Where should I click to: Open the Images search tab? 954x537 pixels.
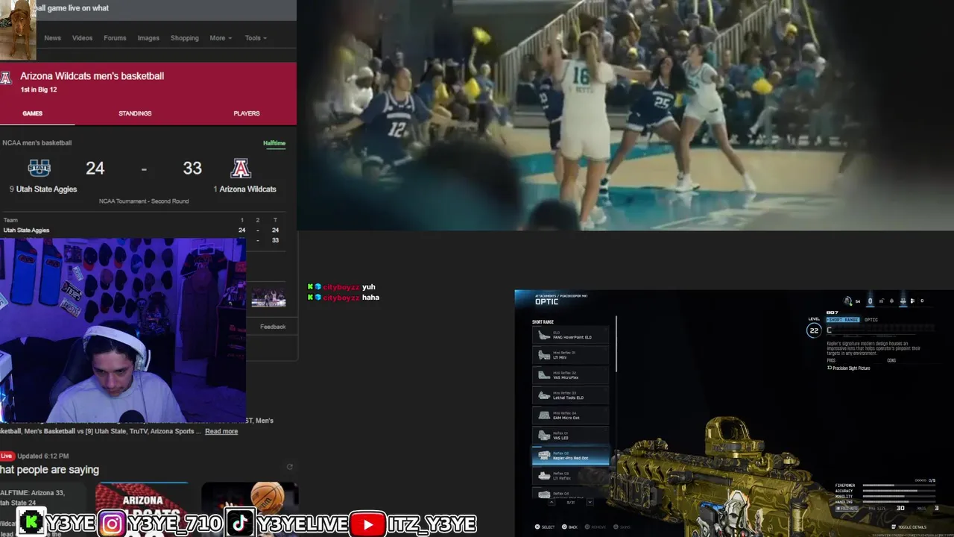pyautogui.click(x=148, y=38)
